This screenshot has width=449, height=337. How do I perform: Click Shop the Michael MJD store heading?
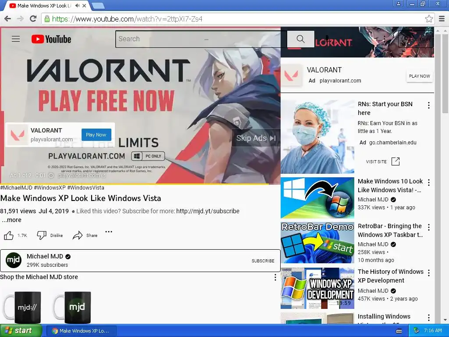39,277
